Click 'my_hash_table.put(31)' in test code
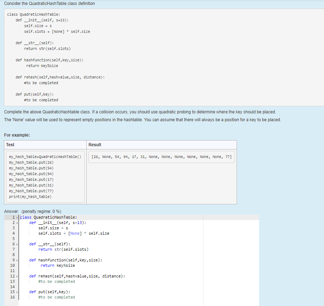 point(31,185)
